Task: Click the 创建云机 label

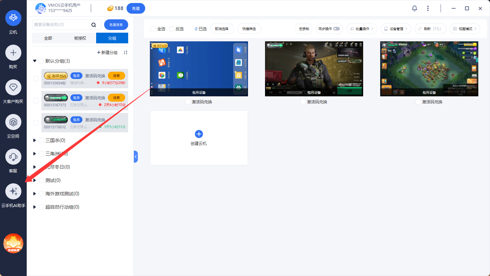Action: tap(199, 144)
